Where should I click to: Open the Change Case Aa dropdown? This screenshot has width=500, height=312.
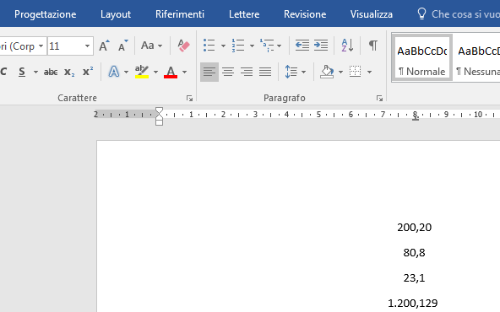[x=152, y=46]
